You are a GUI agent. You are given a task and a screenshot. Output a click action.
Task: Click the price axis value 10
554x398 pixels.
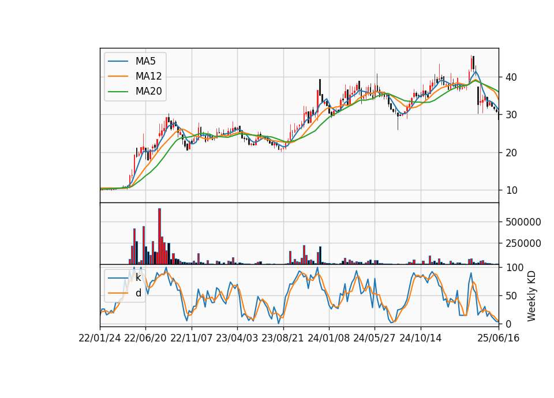coord(511,190)
